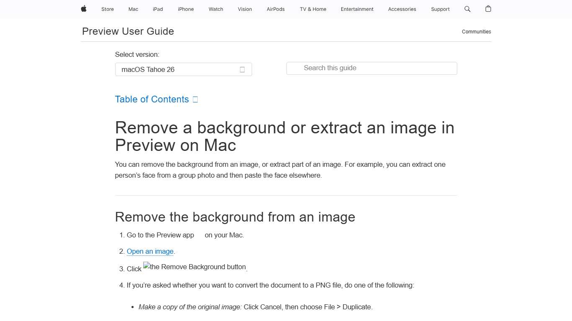This screenshot has width=572, height=321.
Task: Open the shopping bag icon
Action: (488, 9)
